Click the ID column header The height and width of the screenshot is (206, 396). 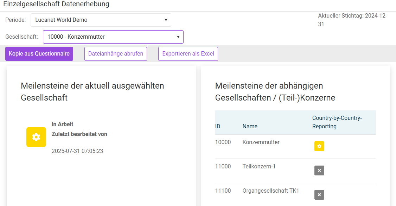(x=218, y=126)
